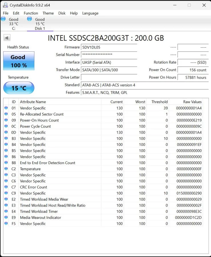The height and width of the screenshot is (257, 211).
Task: Click the Standard field ATA8-ACS version 4
Action: click(145, 85)
